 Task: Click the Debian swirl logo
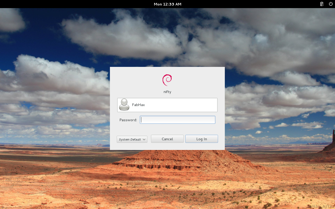point(167,80)
